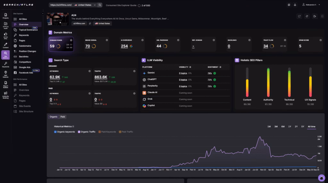Click the OTTO & Audit sidebar icon

pyautogui.click(x=5, y=25)
